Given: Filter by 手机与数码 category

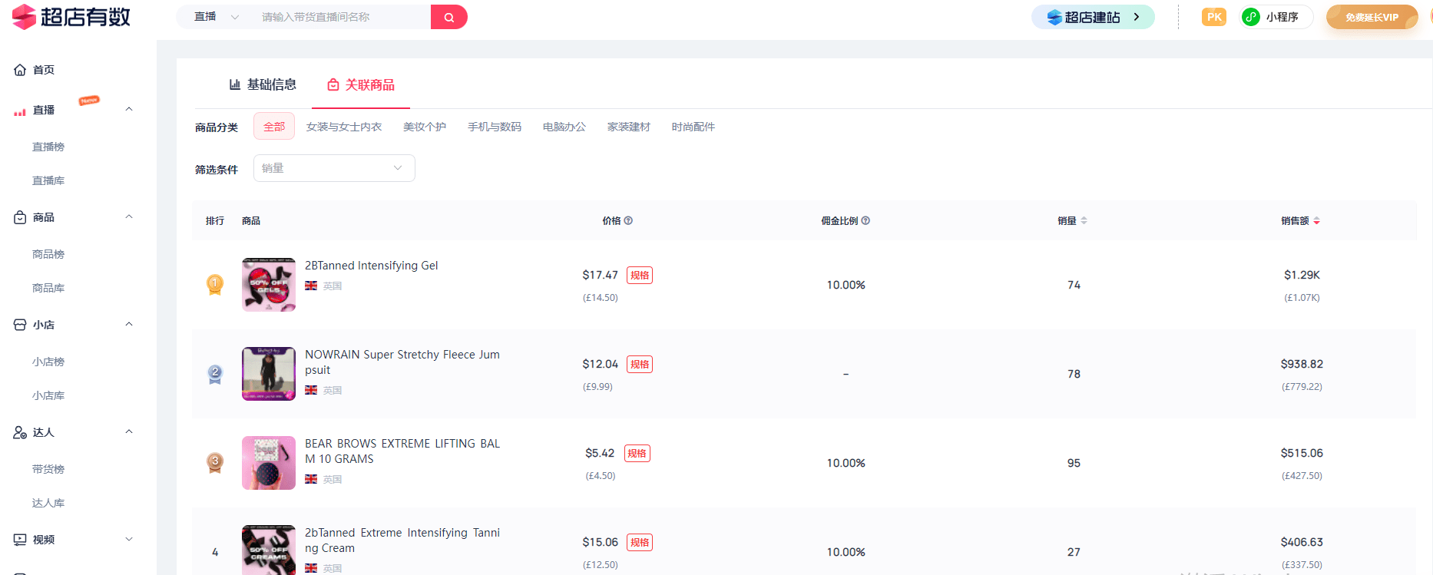Looking at the screenshot, I should point(495,127).
